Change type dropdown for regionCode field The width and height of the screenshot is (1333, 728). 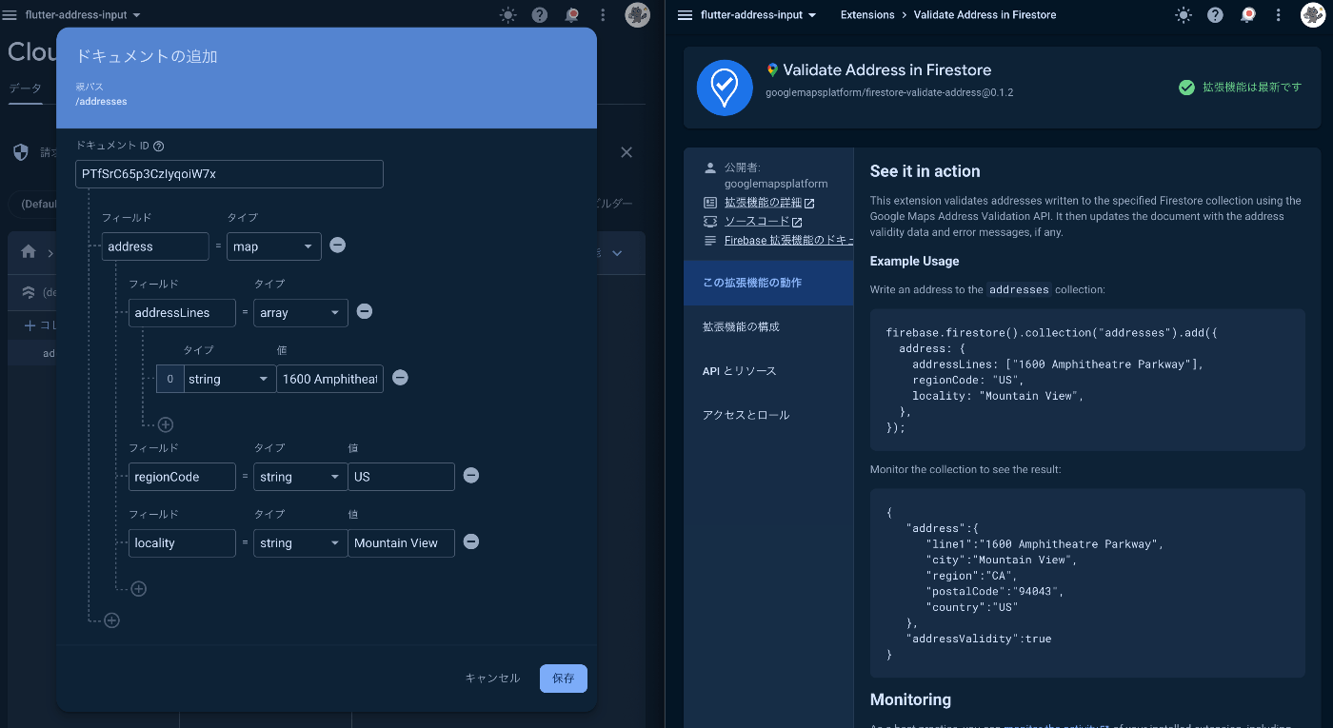point(301,477)
